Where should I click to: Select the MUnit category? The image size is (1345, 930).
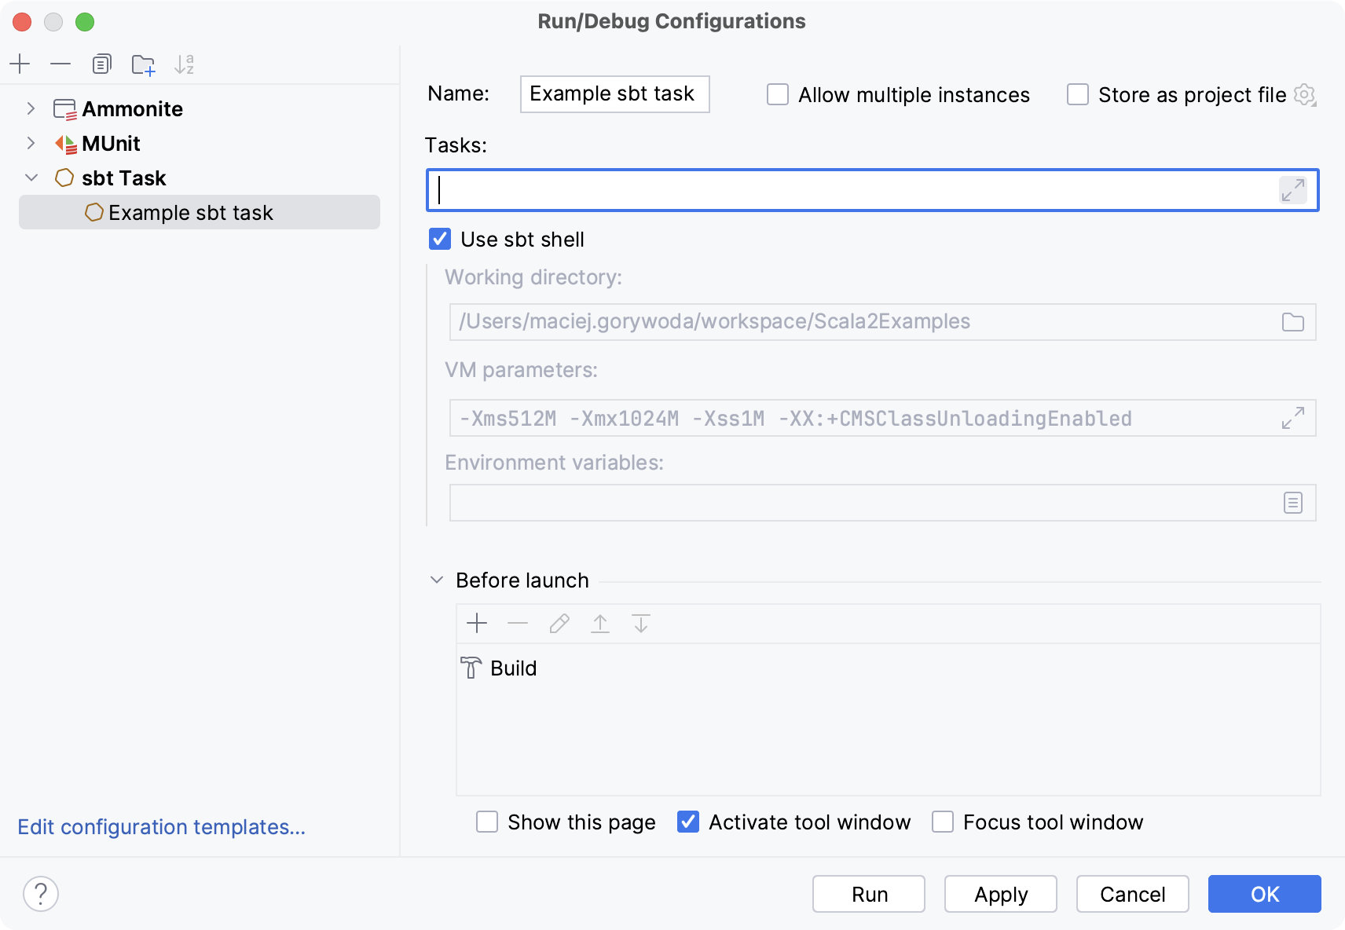pos(111,143)
